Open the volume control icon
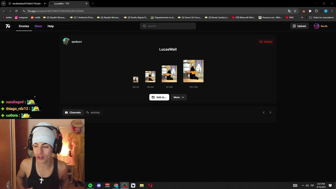 307,186
